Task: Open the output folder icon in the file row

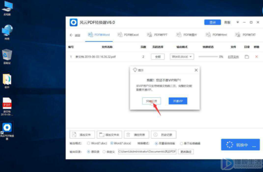Action: click(x=247, y=57)
